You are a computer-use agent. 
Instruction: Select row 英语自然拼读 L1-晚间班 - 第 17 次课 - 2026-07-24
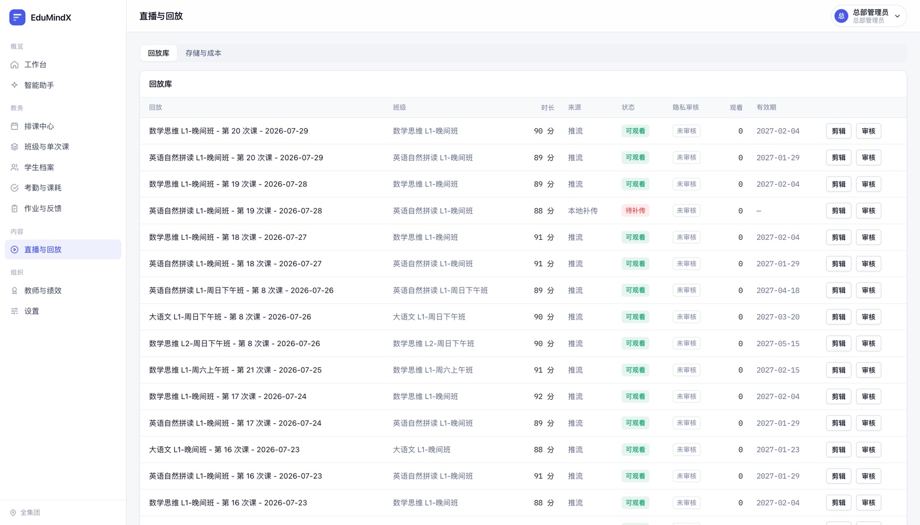click(x=523, y=423)
